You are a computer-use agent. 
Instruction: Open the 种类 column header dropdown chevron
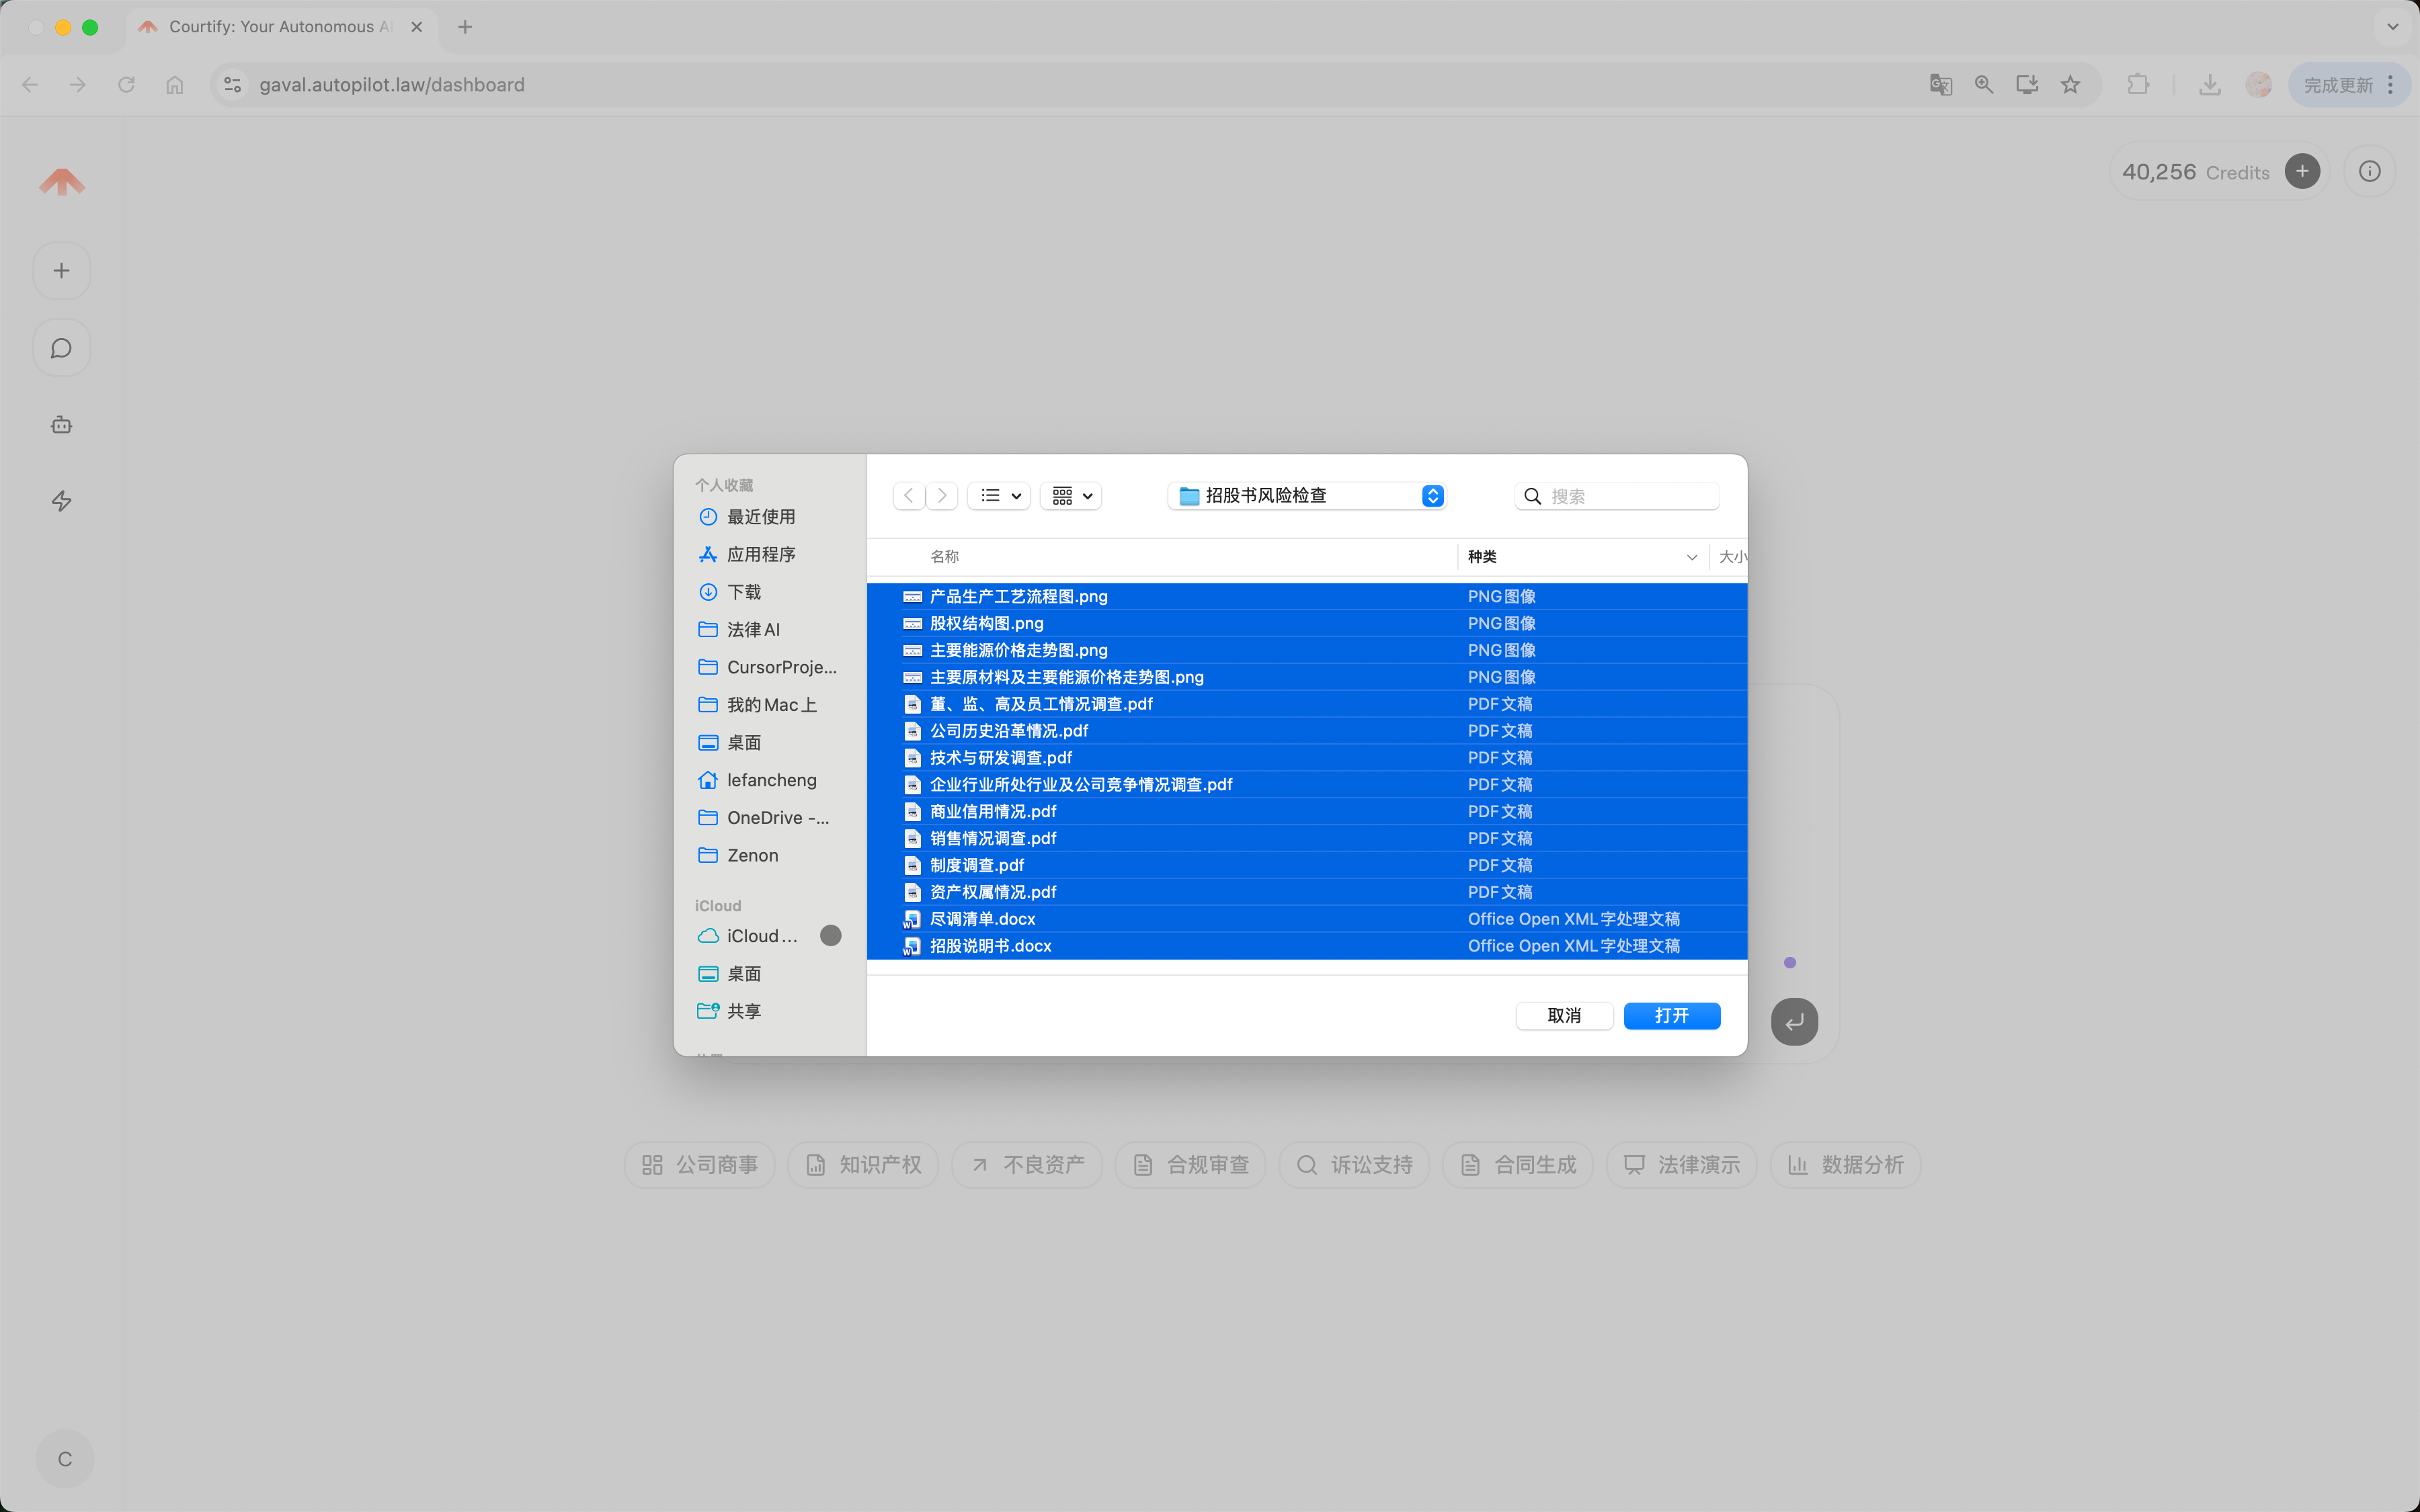[1690, 557]
